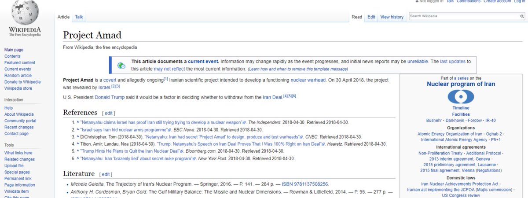Open Iran Nuclear Achievements Protection Act link
This screenshot has height=198, width=528.
point(459,183)
